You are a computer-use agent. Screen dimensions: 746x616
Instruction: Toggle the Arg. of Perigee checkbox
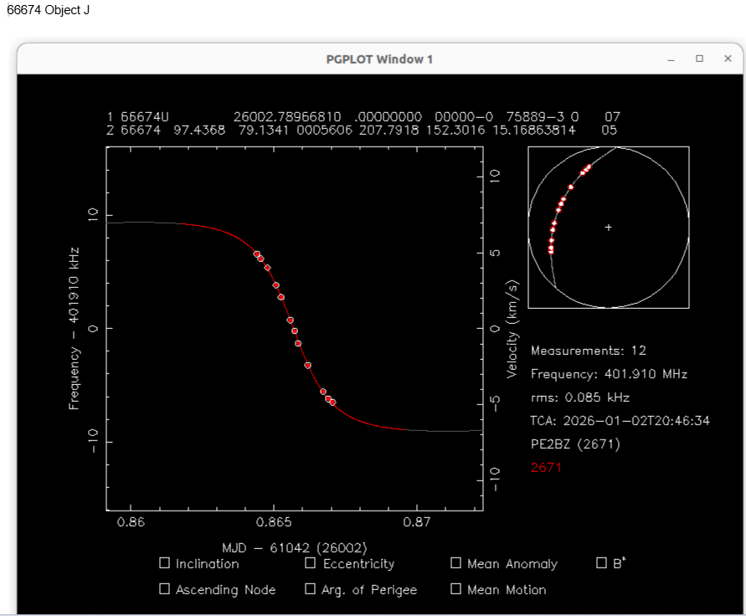click(311, 589)
